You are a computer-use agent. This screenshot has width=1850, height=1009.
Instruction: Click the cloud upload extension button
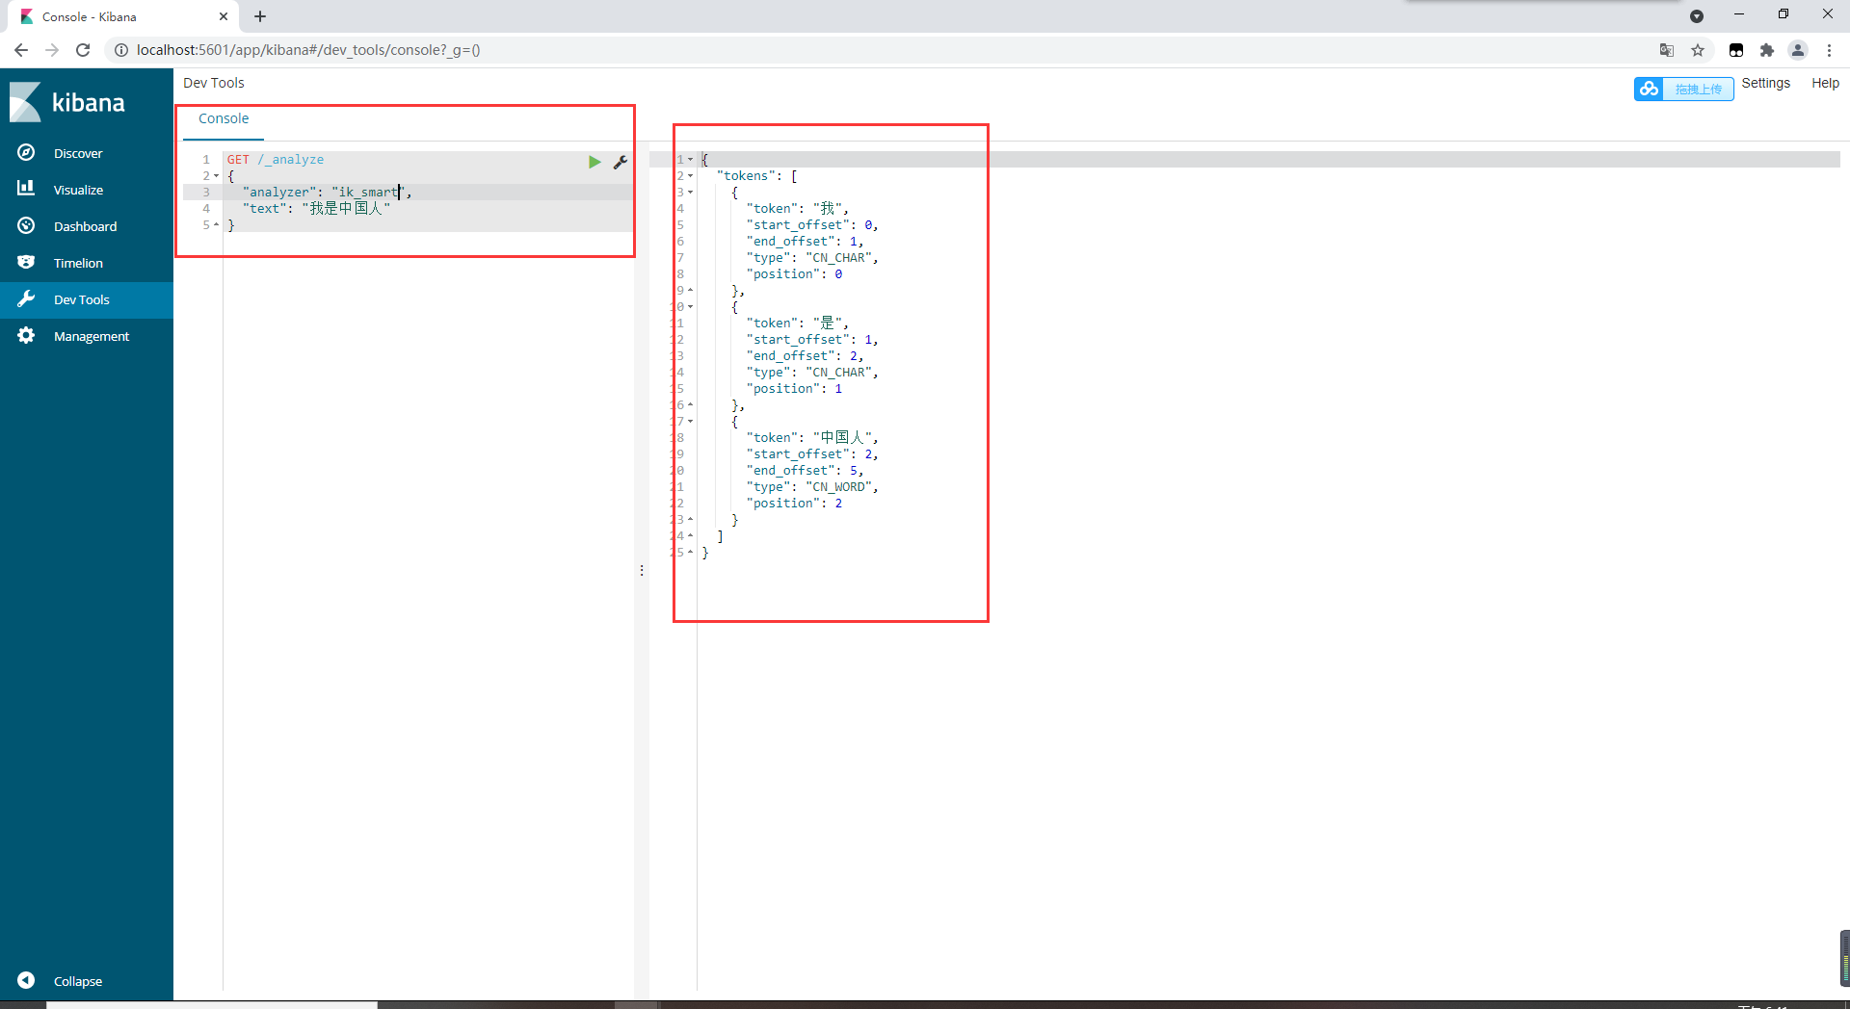coord(1683,89)
